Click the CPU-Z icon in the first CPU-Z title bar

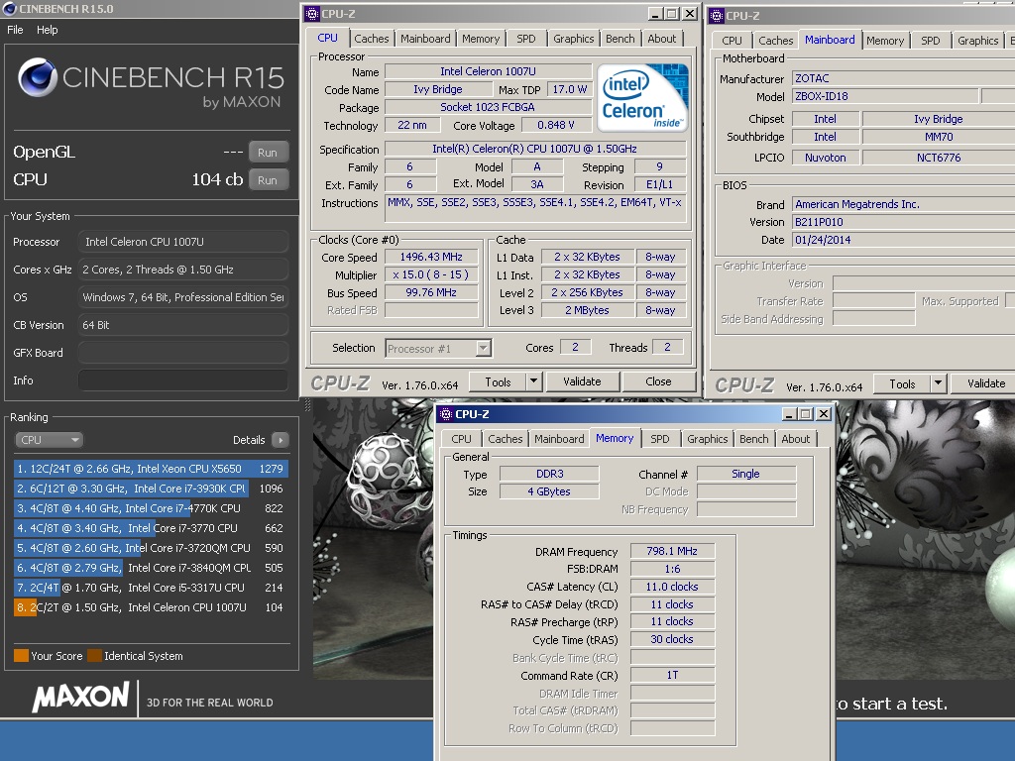click(x=312, y=14)
